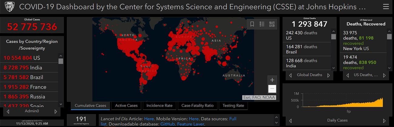The image size is (394, 127).
Task: Click Esri, FAO, NOAA attribution
Action: pos(259,97)
